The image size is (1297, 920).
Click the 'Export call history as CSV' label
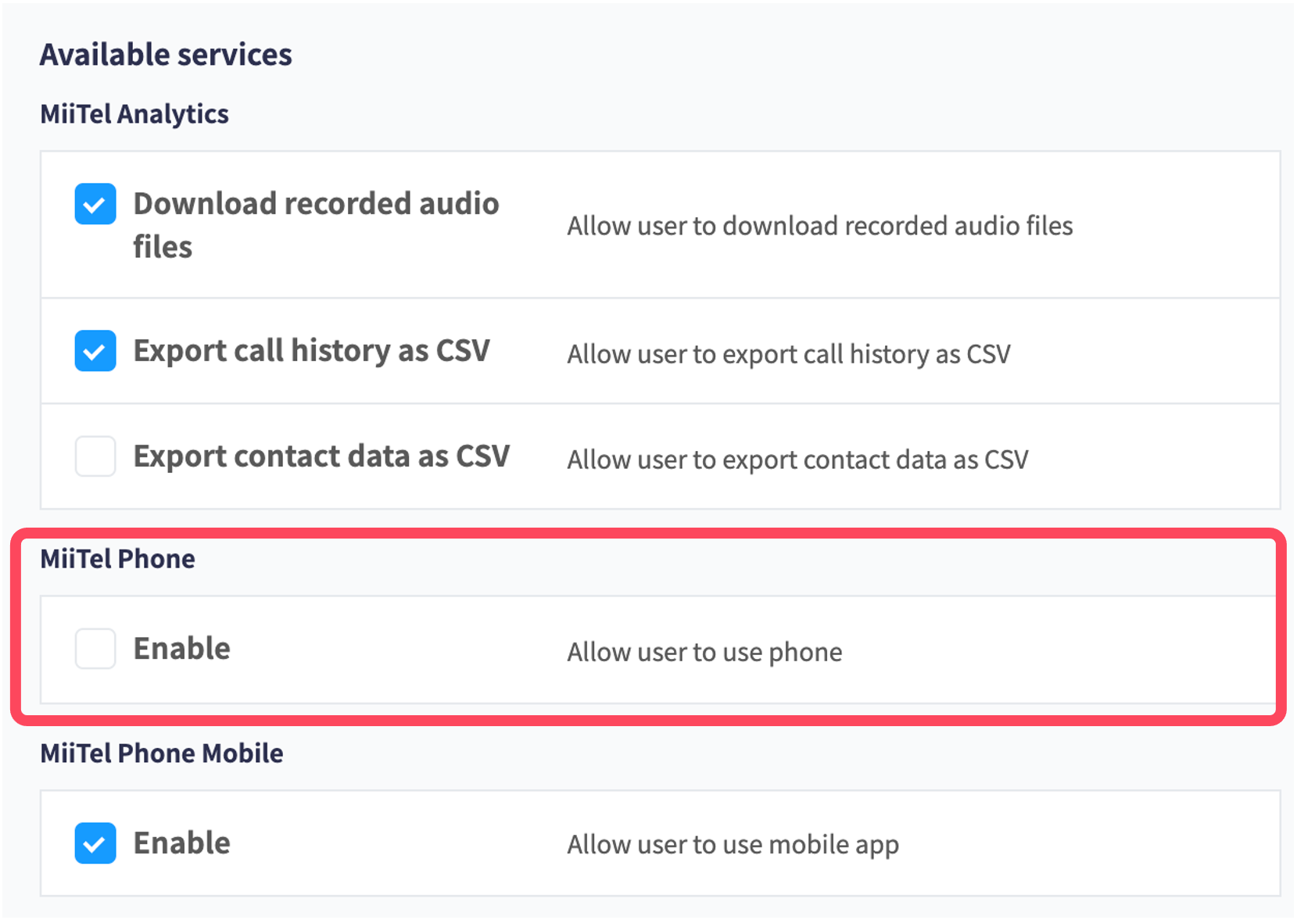(311, 351)
